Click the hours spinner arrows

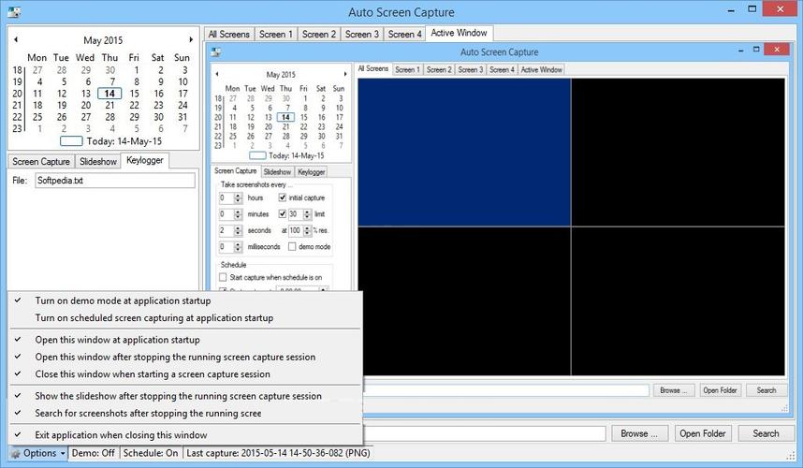(x=238, y=197)
